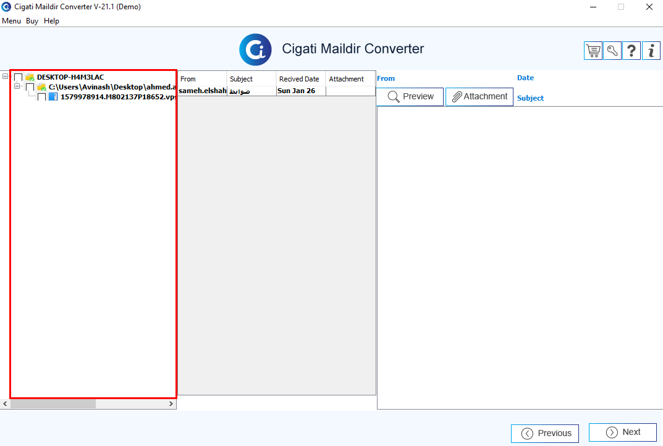Click the Subject column header
The height and width of the screenshot is (446, 663).
point(251,79)
